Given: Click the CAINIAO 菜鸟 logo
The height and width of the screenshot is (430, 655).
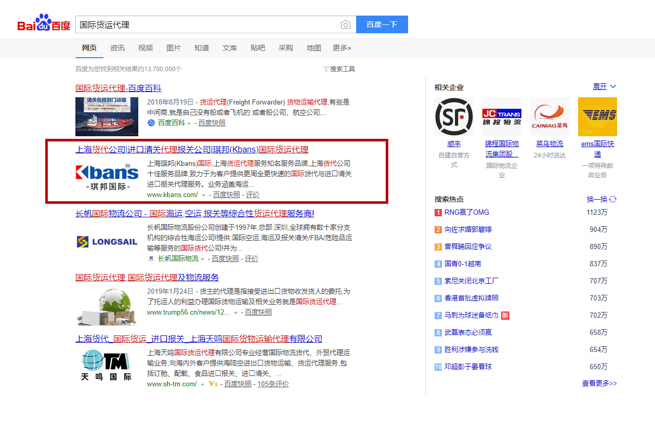Looking at the screenshot, I should (x=549, y=117).
